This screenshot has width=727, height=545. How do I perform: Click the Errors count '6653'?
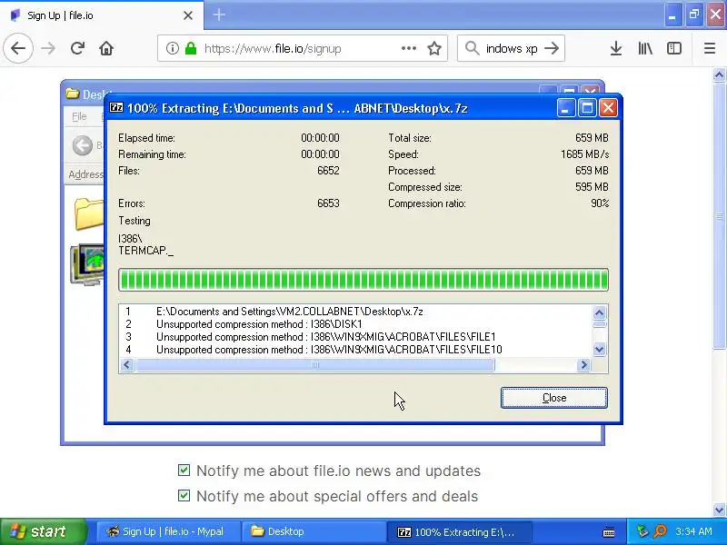click(x=328, y=203)
